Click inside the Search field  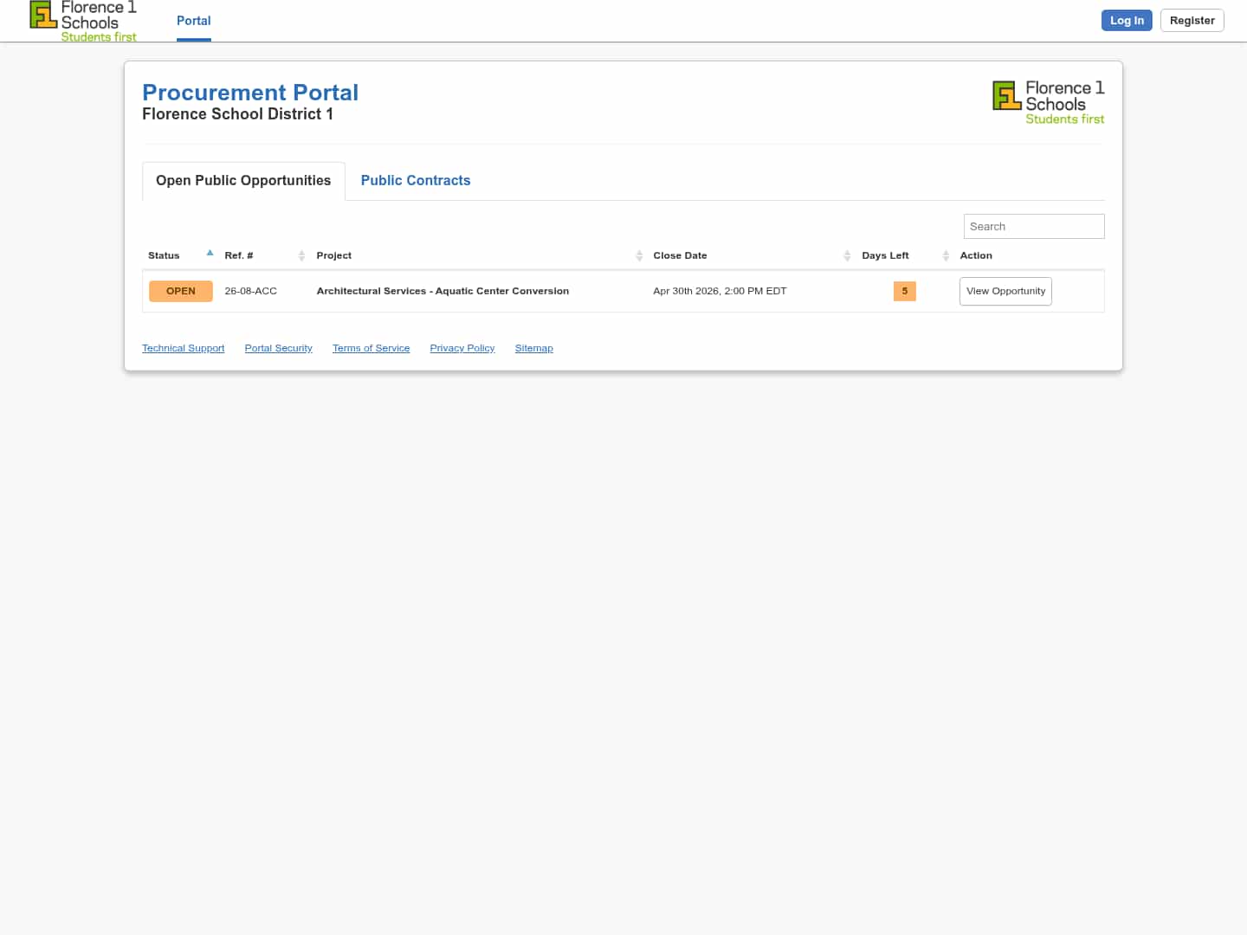pos(1033,226)
